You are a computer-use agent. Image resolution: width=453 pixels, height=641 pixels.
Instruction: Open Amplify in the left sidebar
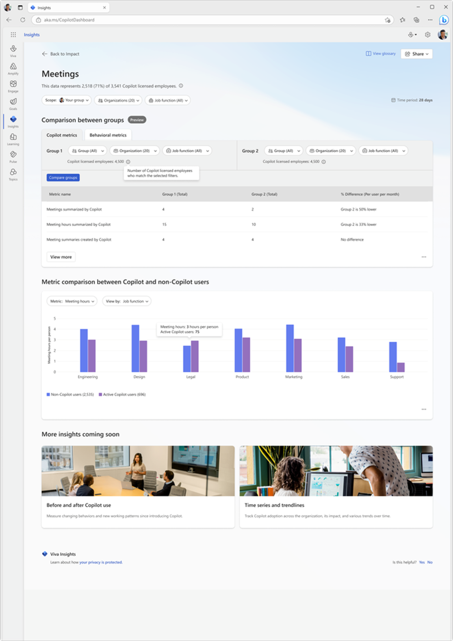pos(13,68)
